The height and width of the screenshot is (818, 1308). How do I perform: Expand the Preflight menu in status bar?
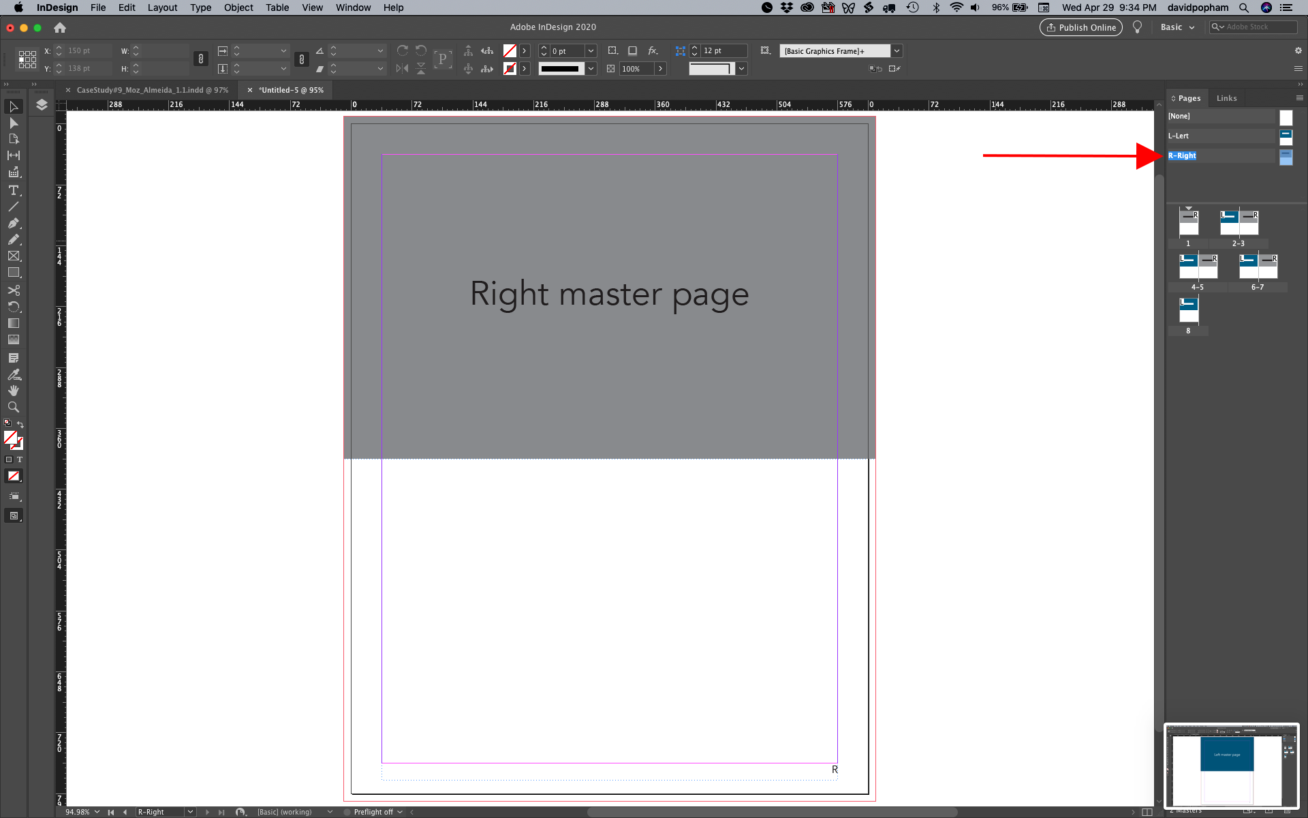(401, 812)
